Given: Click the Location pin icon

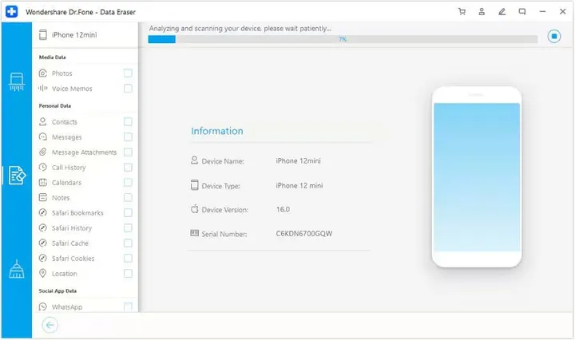Looking at the screenshot, I should click(43, 273).
